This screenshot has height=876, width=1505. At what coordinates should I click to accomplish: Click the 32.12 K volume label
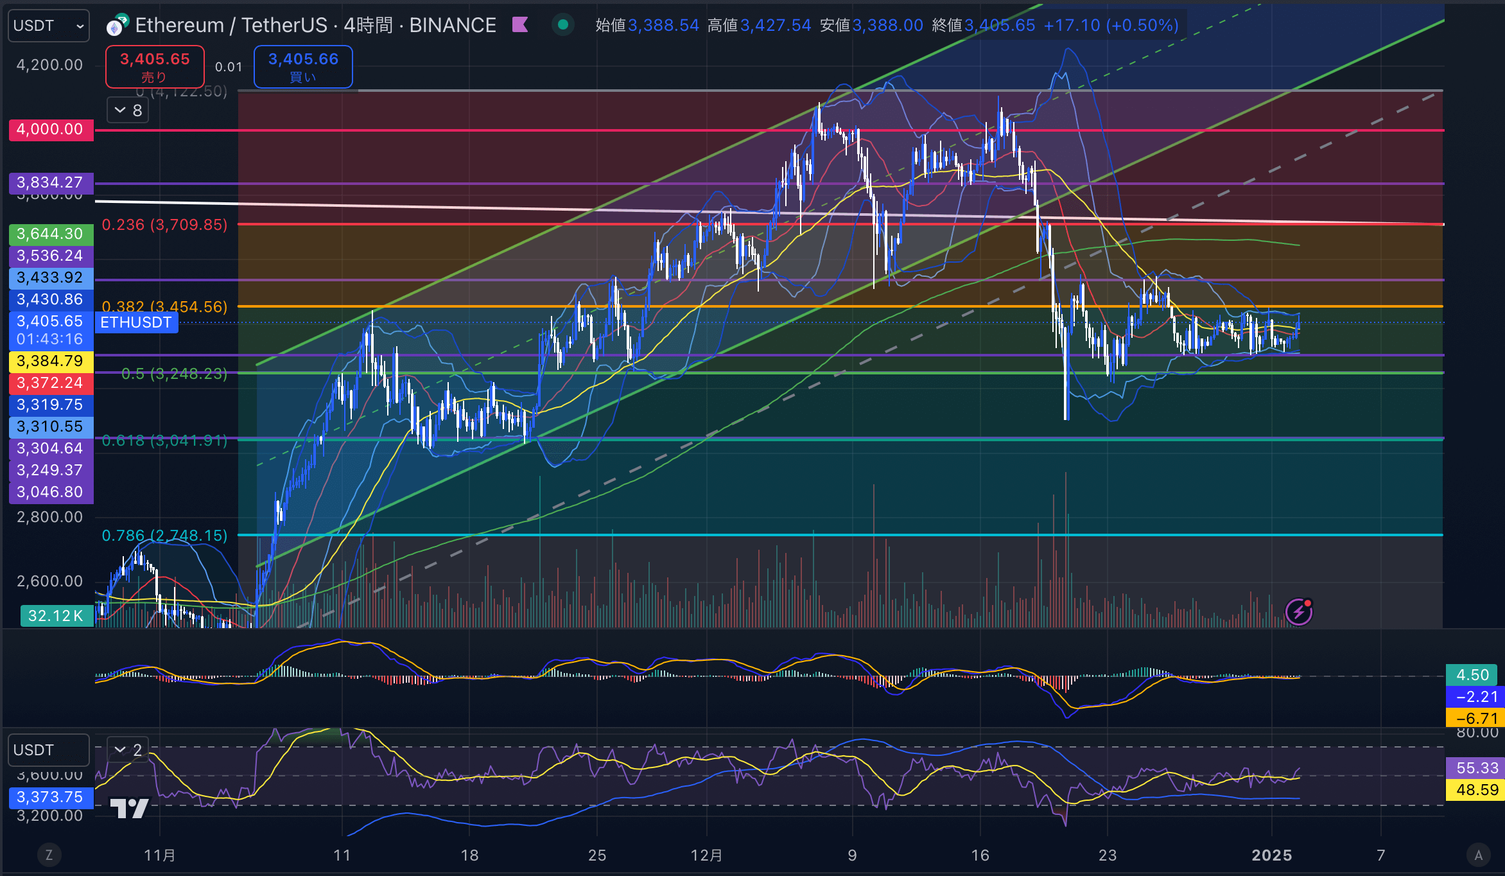click(57, 616)
